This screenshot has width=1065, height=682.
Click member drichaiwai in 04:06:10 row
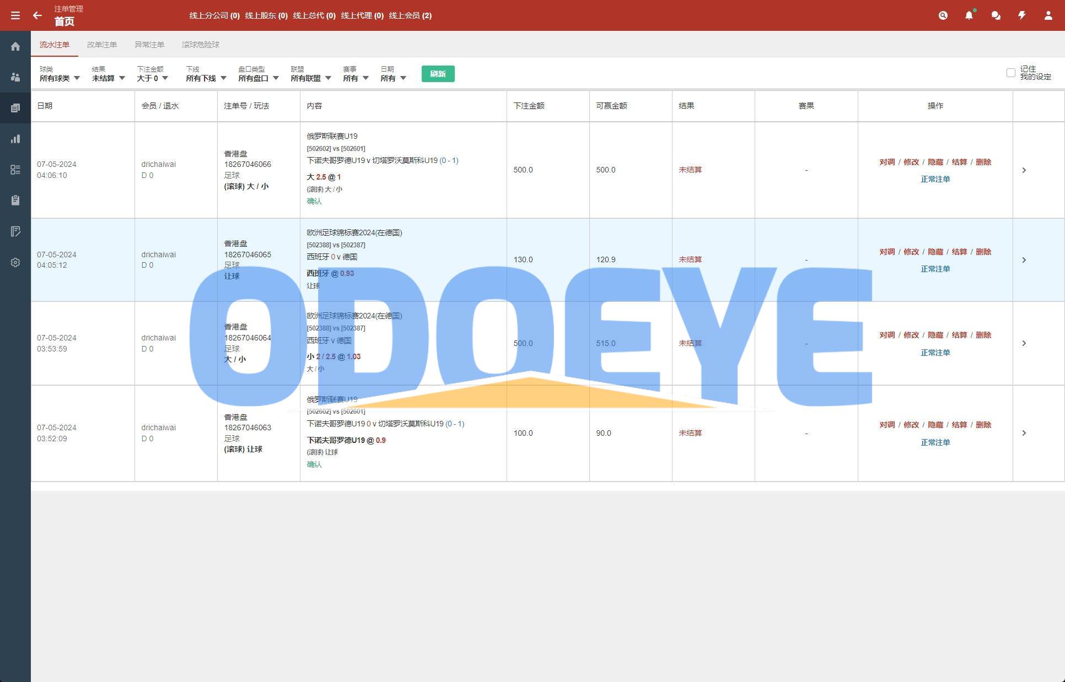pyautogui.click(x=159, y=164)
